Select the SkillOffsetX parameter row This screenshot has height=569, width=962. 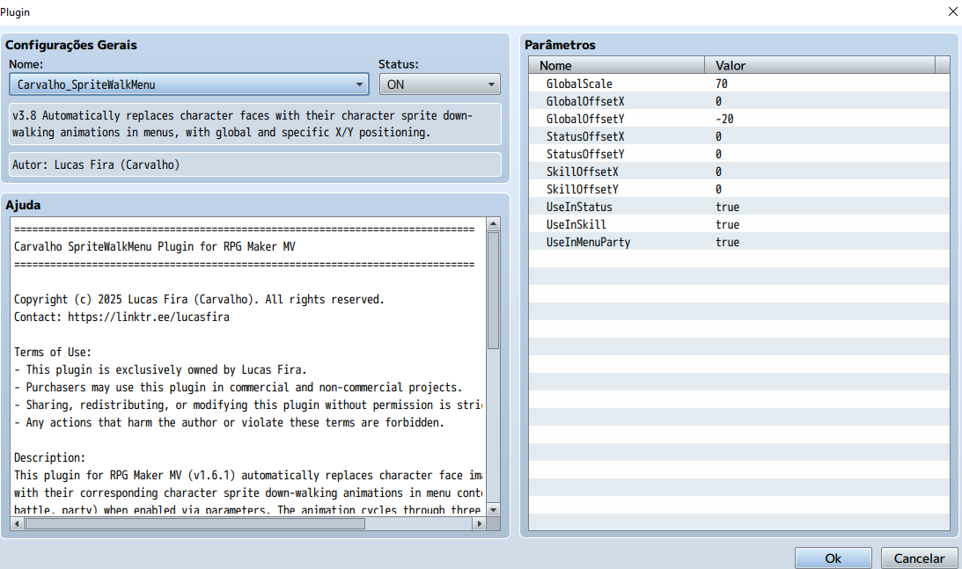(x=739, y=171)
